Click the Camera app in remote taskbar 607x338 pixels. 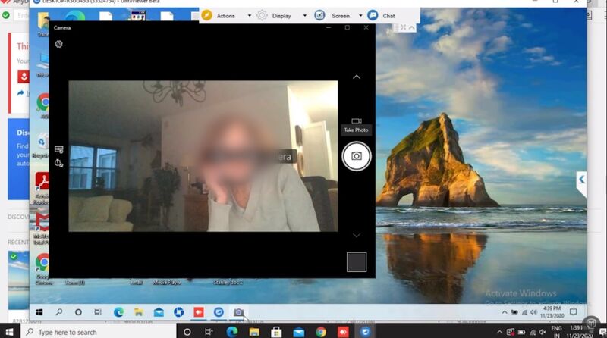pos(238,311)
